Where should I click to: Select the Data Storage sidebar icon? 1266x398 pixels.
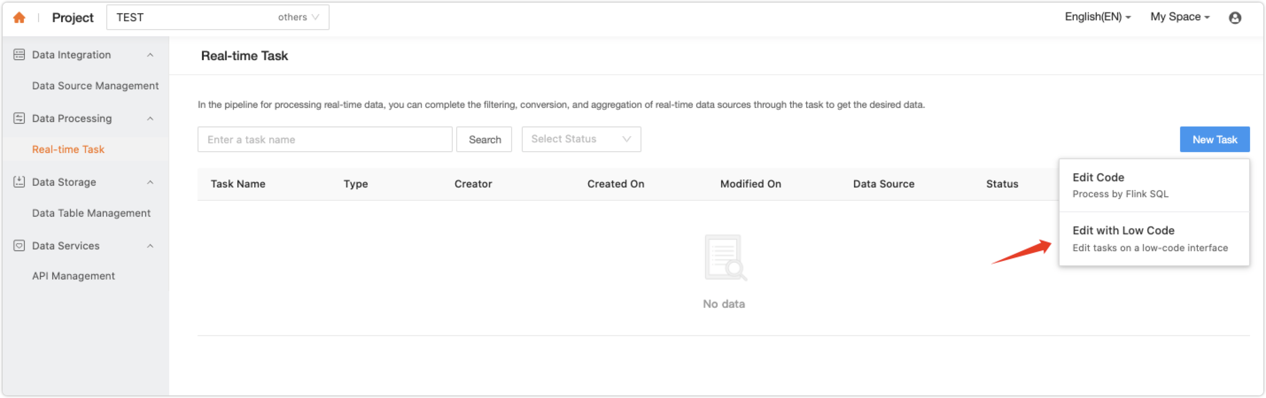tap(19, 182)
